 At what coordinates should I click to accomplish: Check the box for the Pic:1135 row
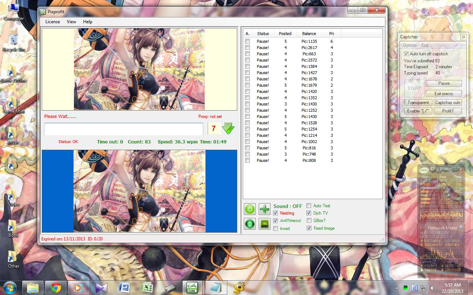click(247, 41)
